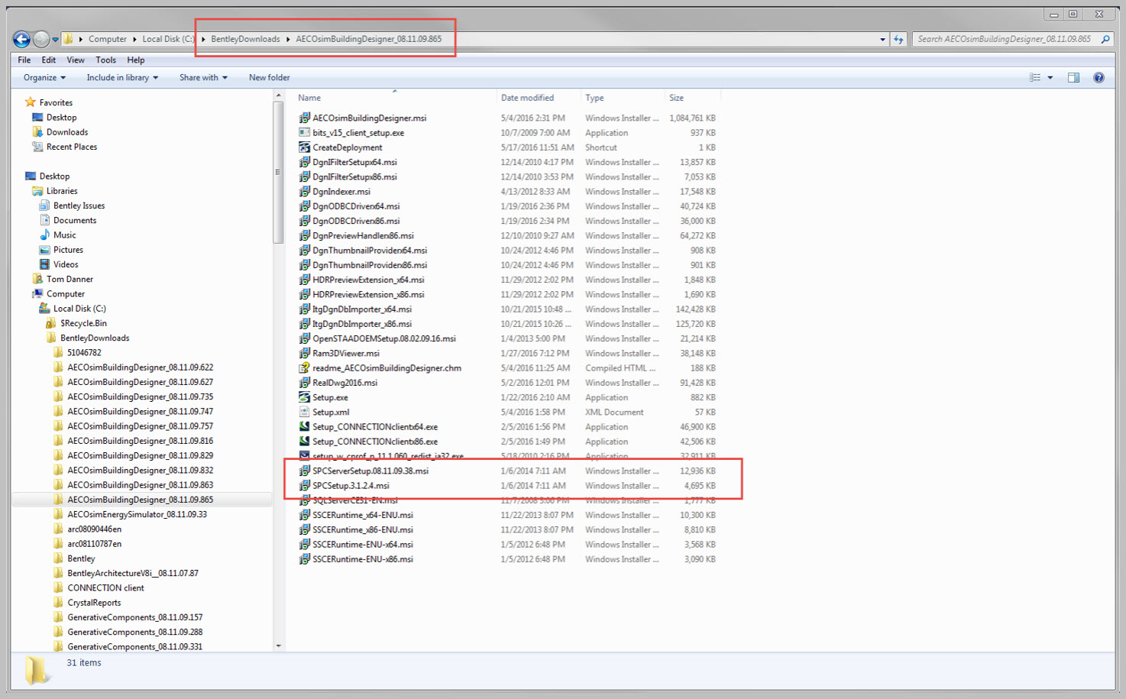Select the SPCSetup.3.1.2.4.msi file icon
The width and height of the screenshot is (1126, 699).
pos(304,485)
